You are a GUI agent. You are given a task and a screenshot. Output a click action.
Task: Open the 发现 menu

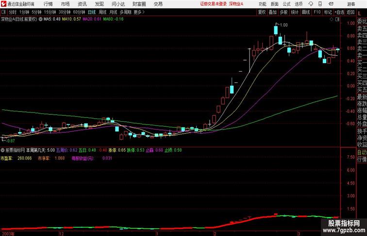pos(99,4)
